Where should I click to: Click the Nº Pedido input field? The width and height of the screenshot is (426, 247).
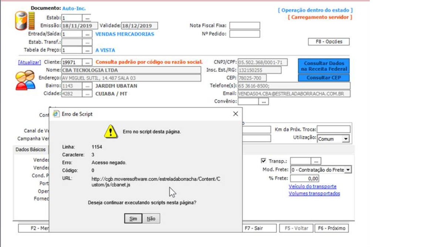point(245,34)
